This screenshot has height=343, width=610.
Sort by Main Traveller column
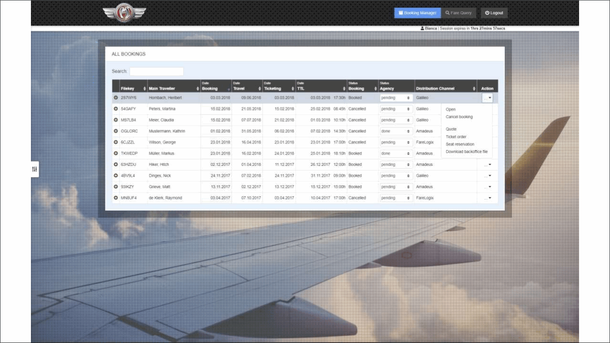(173, 88)
